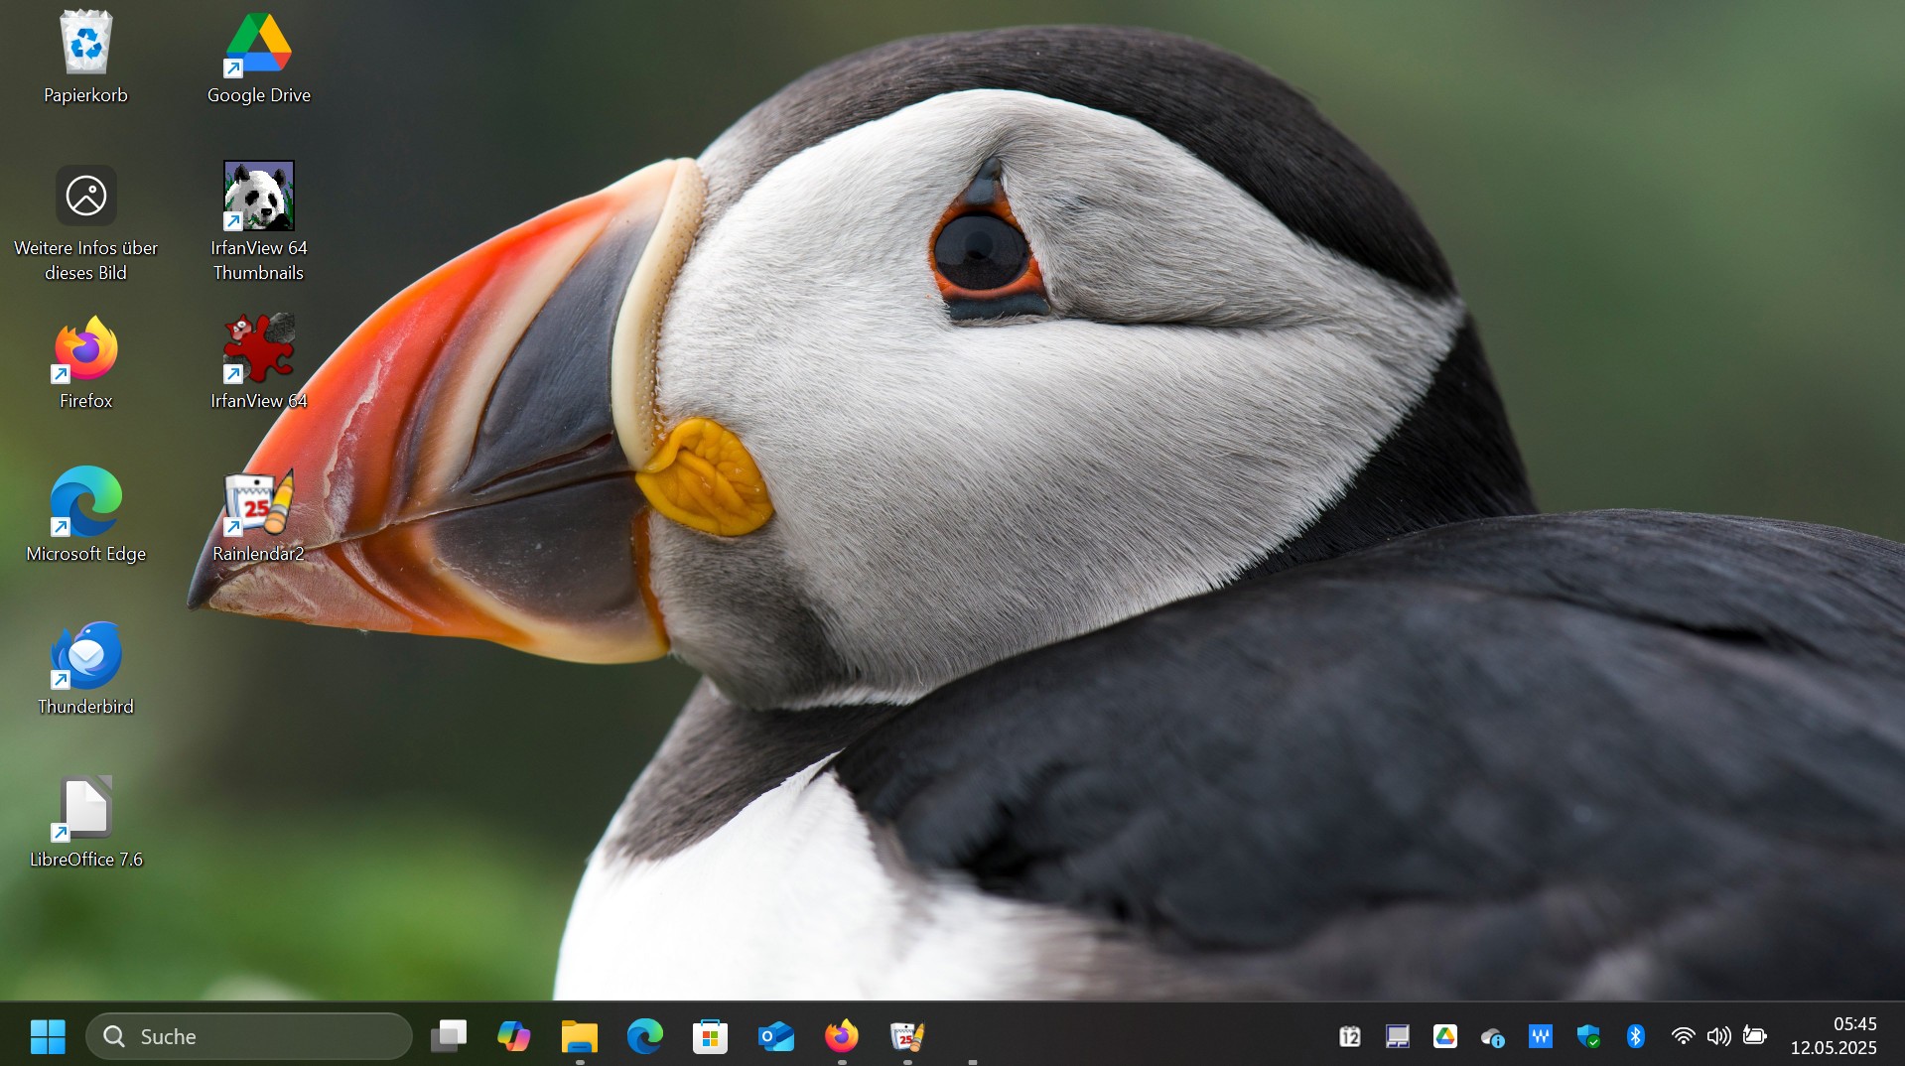
Task: Open File Explorer from the taskbar
Action: tap(580, 1036)
